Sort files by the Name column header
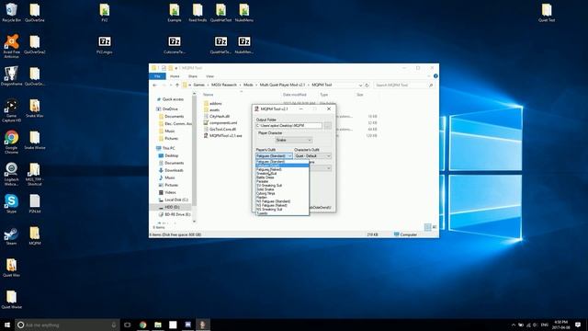Screen dimensions: 588x331 209,95
